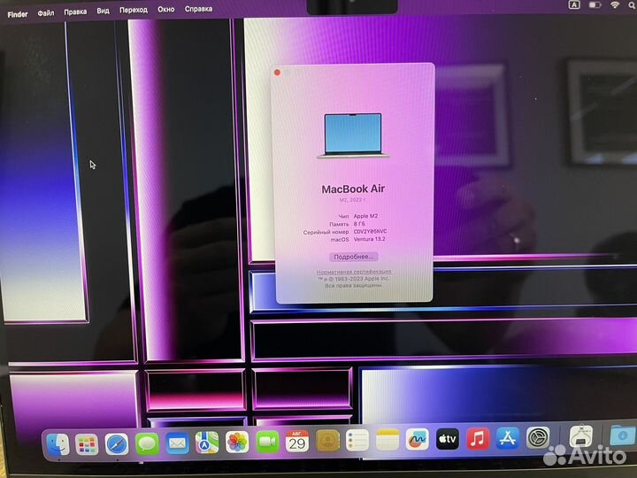Open the Справка menu
Image resolution: width=637 pixels, height=478 pixels.
point(198,9)
